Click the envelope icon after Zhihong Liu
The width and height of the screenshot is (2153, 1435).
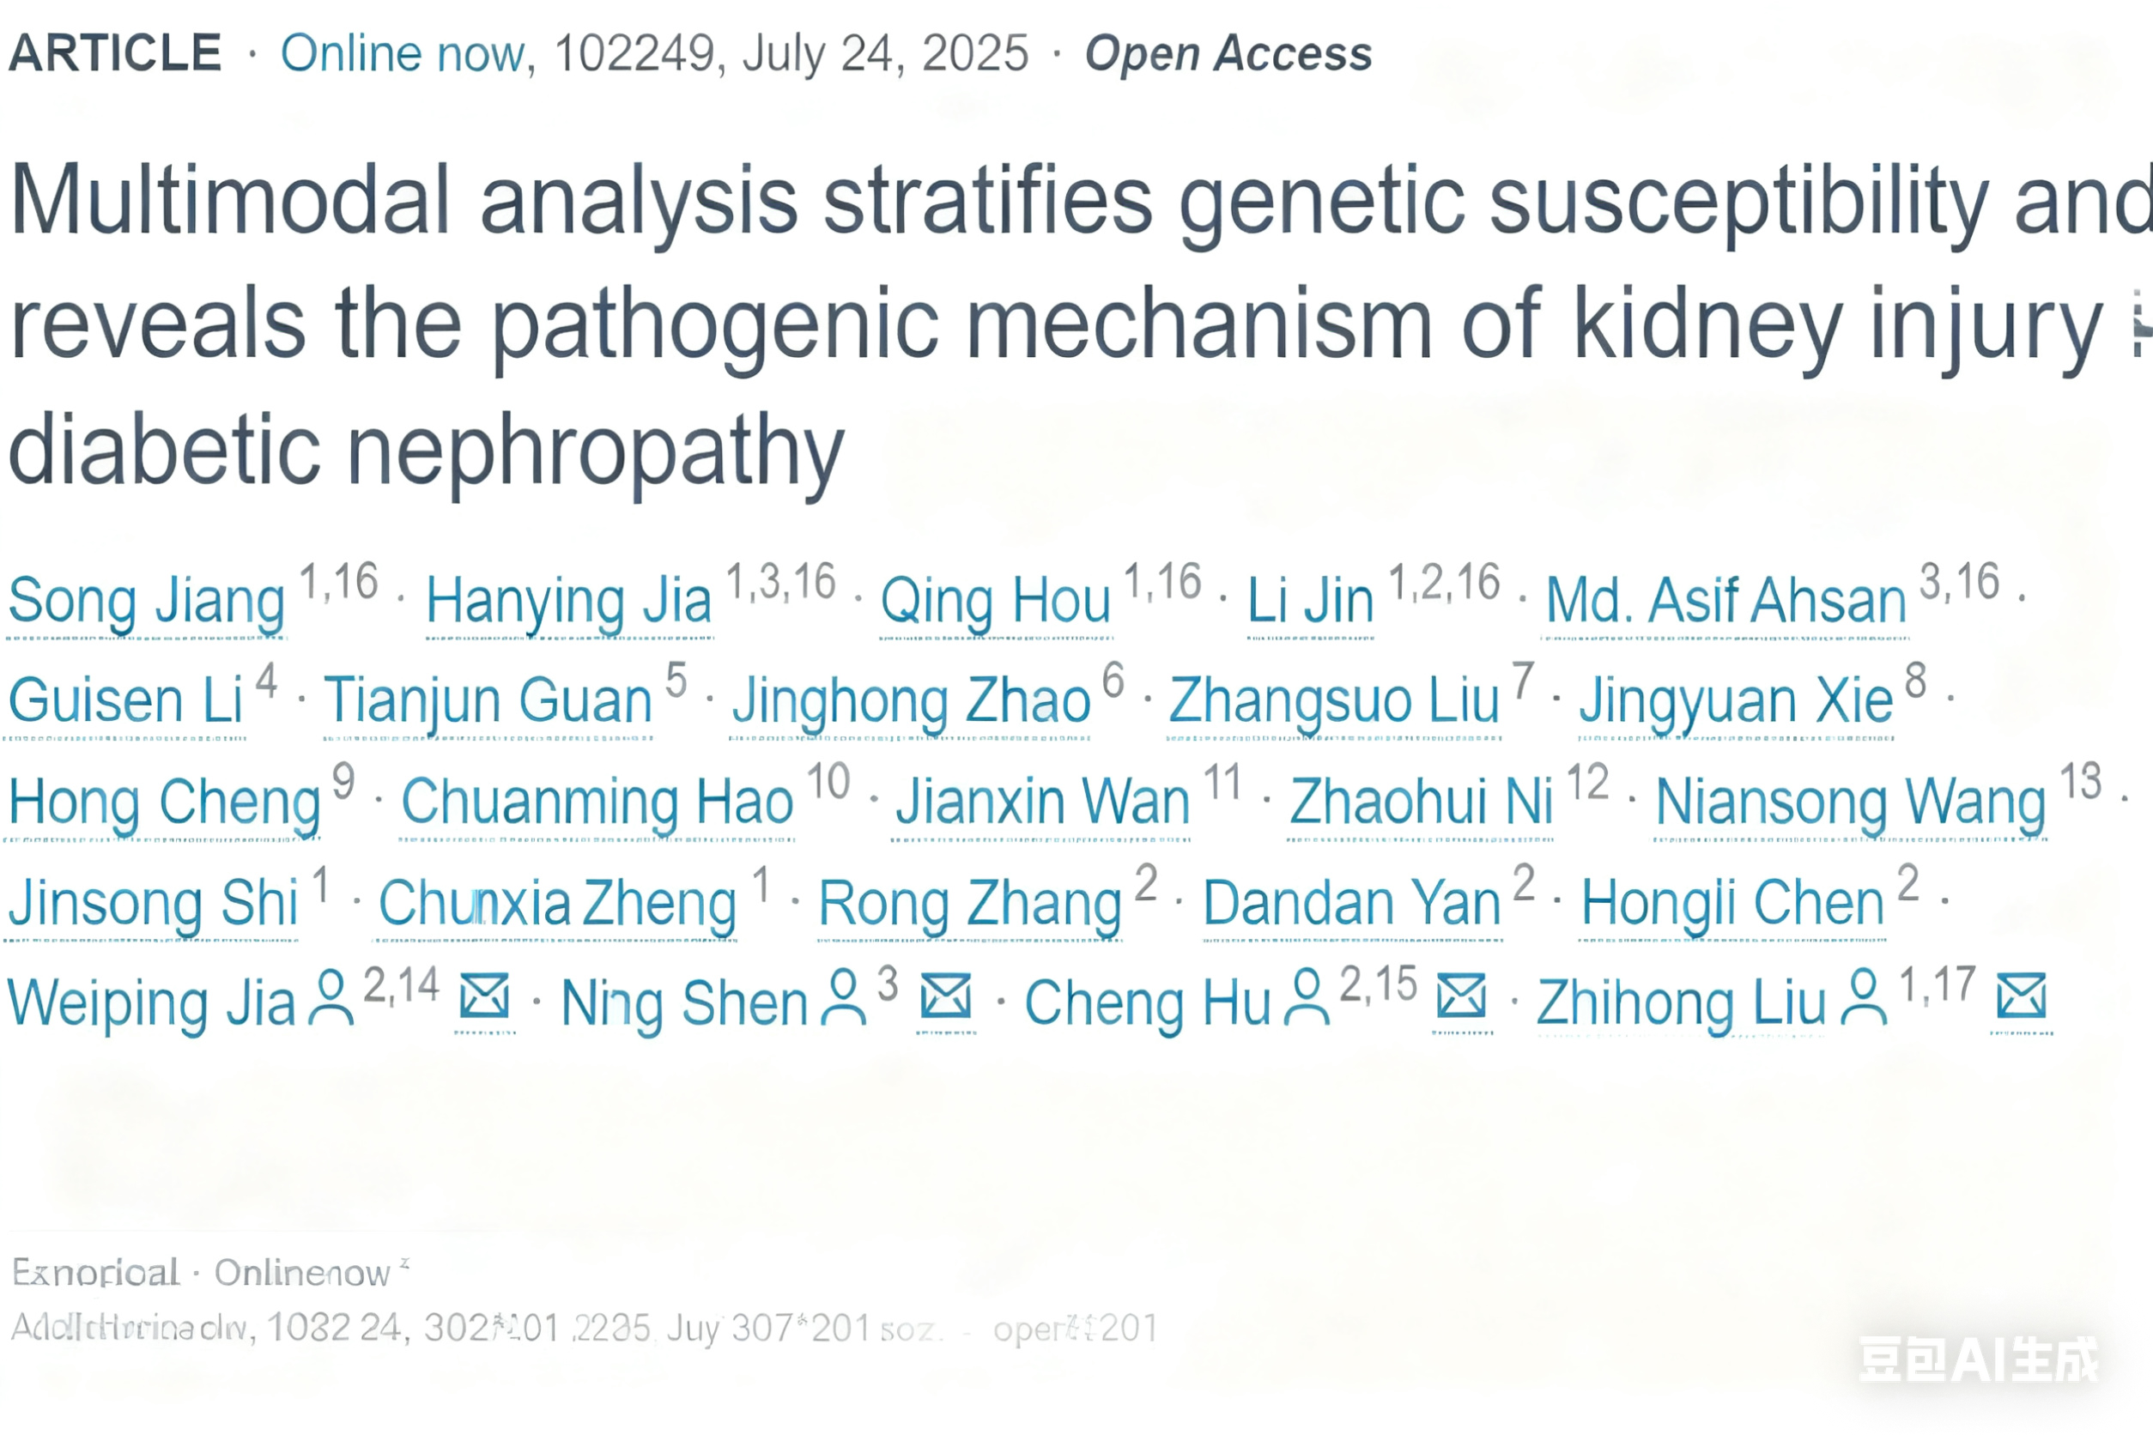[2021, 996]
